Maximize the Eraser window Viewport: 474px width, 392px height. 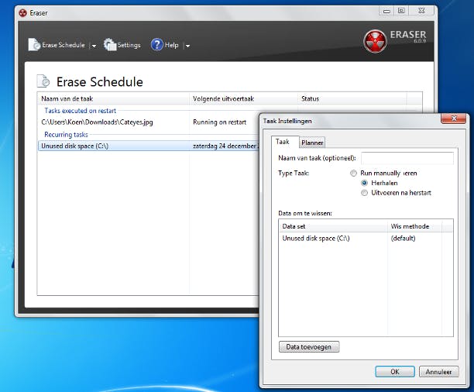(x=401, y=11)
